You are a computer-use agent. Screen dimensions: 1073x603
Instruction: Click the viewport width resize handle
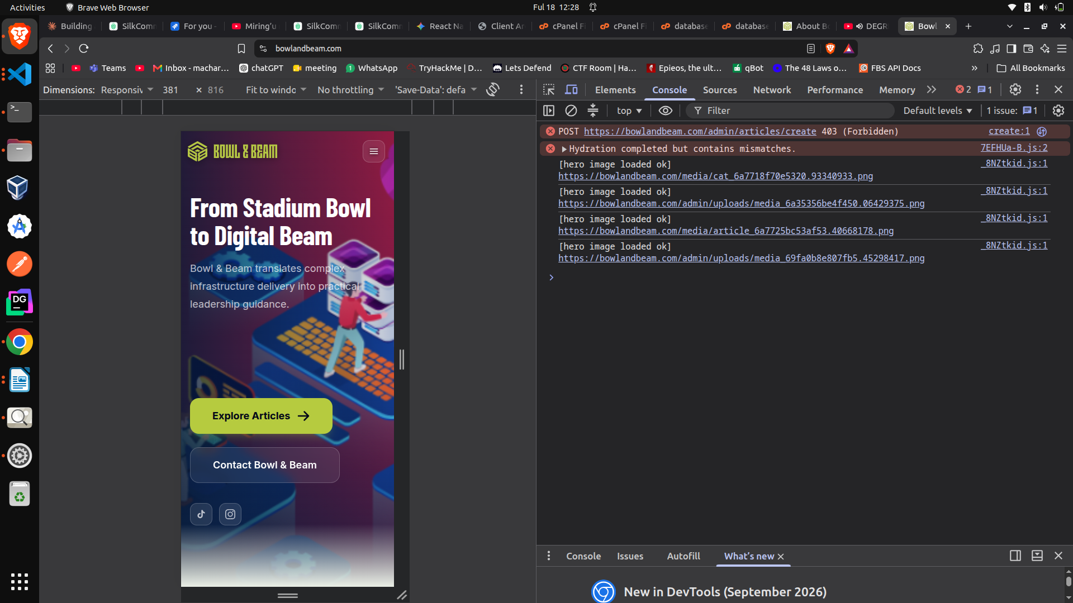click(402, 359)
